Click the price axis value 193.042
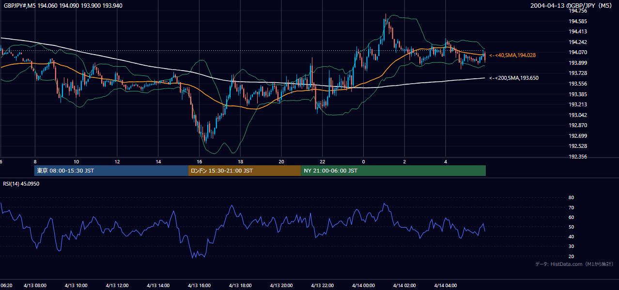 pos(577,115)
